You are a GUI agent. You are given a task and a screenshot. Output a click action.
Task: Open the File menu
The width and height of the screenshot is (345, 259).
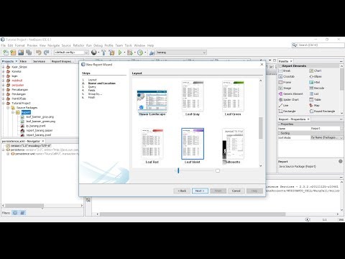click(x=4, y=45)
